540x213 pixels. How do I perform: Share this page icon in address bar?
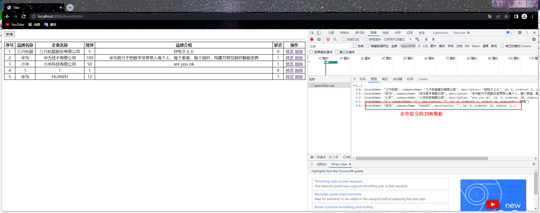(498, 16)
